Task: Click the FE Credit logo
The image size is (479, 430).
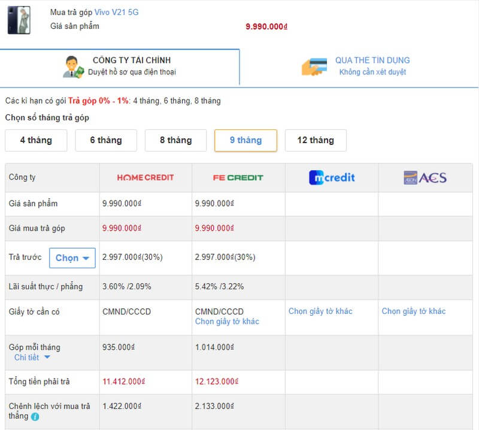Action: coord(238,177)
